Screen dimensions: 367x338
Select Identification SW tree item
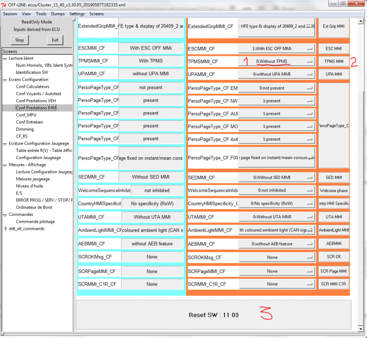click(x=32, y=72)
